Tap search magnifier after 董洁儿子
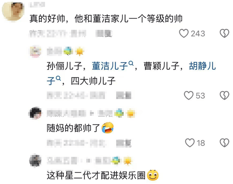This screenshot has width=233, height=184. click(131, 63)
